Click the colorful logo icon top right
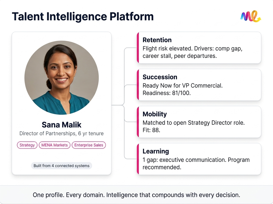This screenshot has height=204, width=273. pyautogui.click(x=250, y=16)
